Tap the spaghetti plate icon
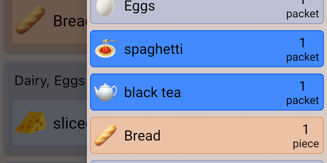 tap(106, 49)
